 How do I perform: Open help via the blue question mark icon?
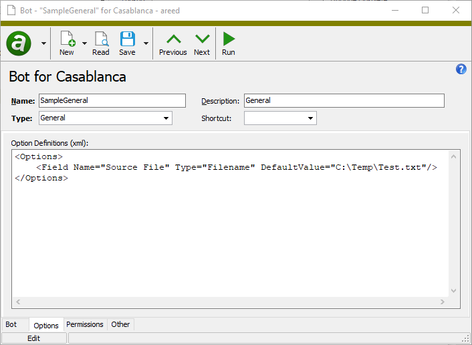pyautogui.click(x=461, y=70)
